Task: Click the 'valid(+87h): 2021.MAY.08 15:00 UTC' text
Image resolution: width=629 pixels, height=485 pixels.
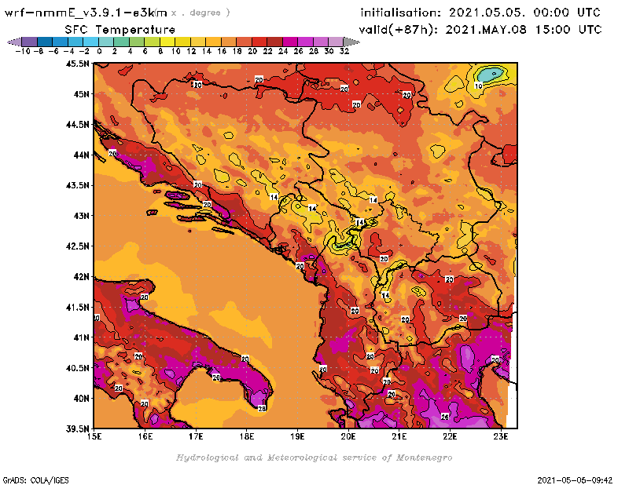Action: tap(480, 30)
